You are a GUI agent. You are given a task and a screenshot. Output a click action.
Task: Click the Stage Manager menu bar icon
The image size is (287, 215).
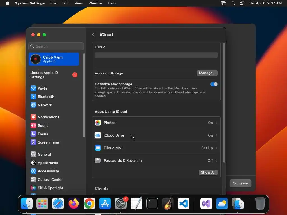(x=223, y=3)
